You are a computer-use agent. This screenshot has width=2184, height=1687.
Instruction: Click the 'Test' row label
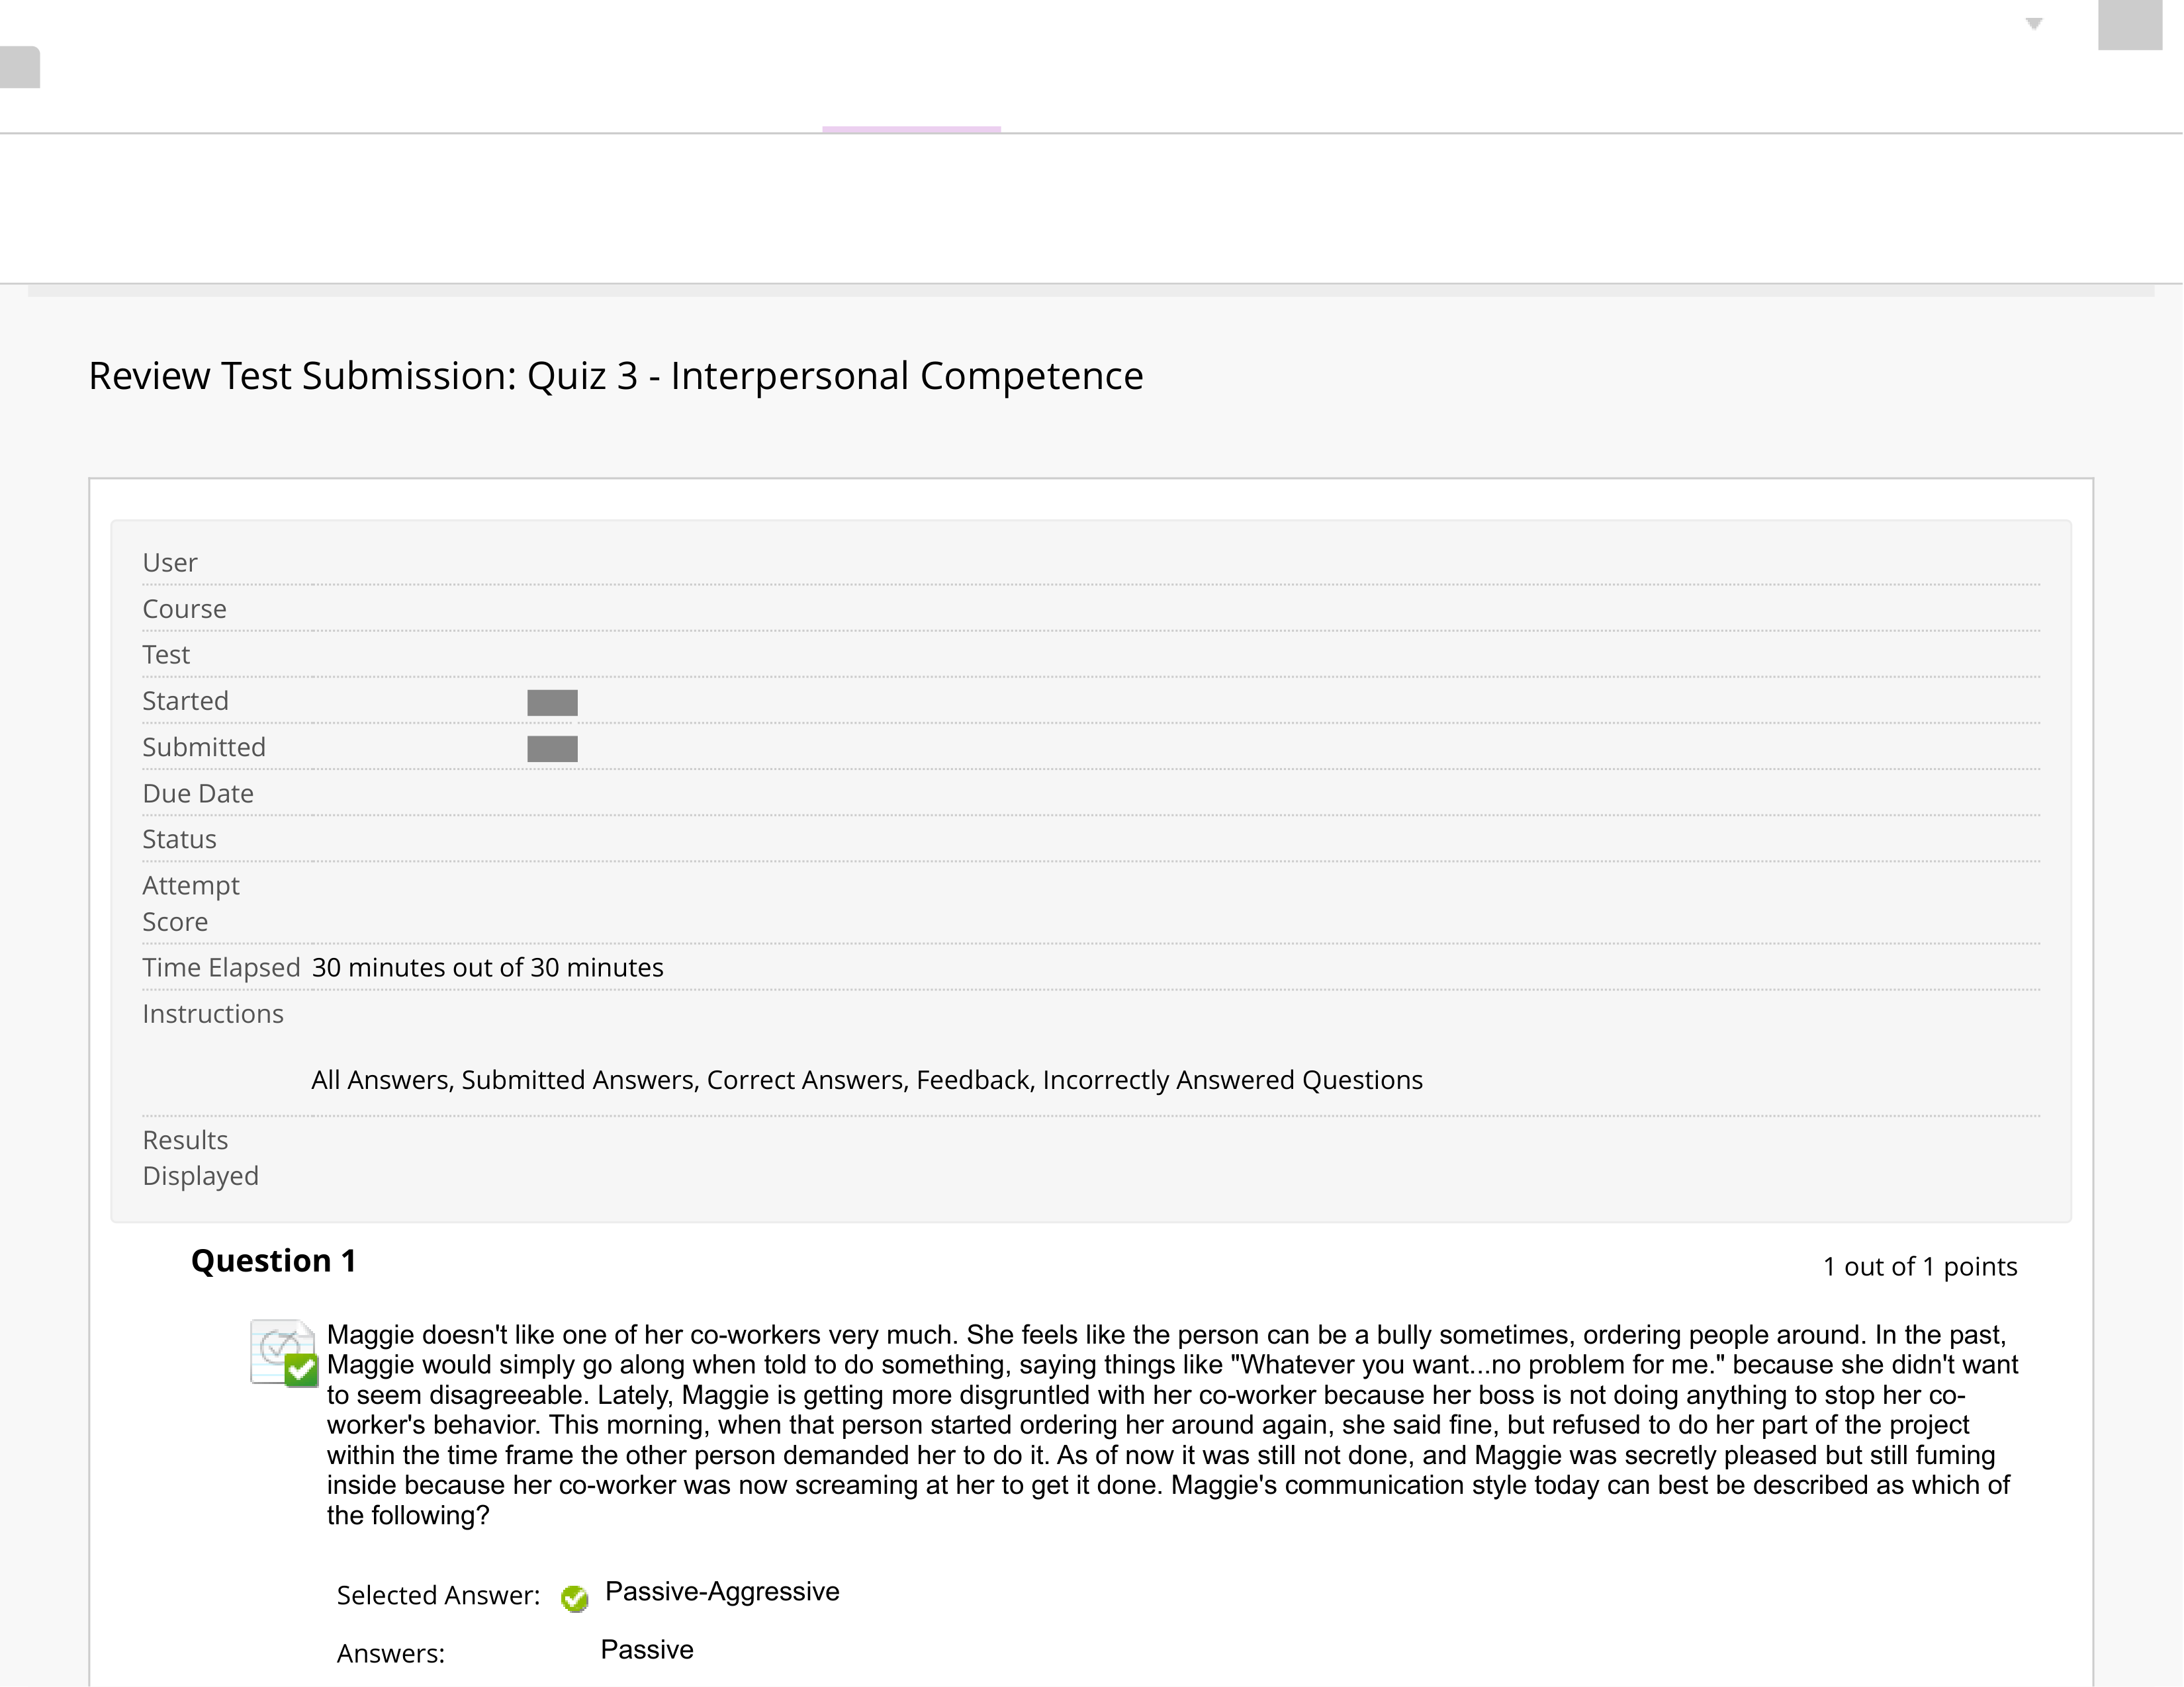[166, 654]
